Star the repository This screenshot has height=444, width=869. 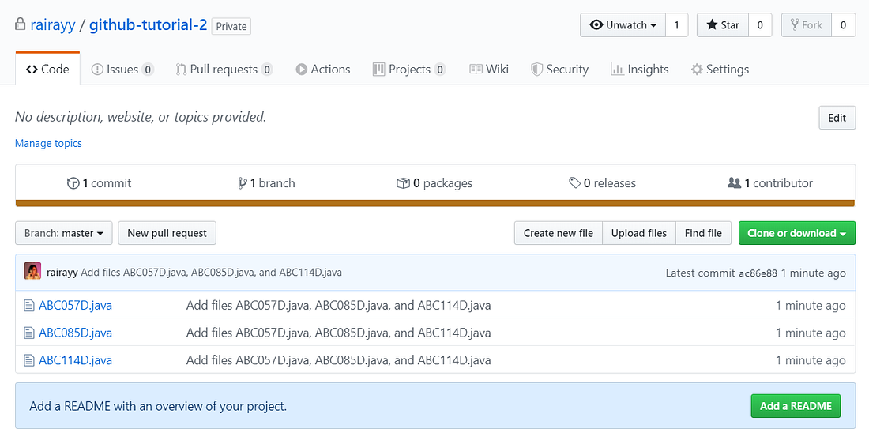(x=723, y=25)
